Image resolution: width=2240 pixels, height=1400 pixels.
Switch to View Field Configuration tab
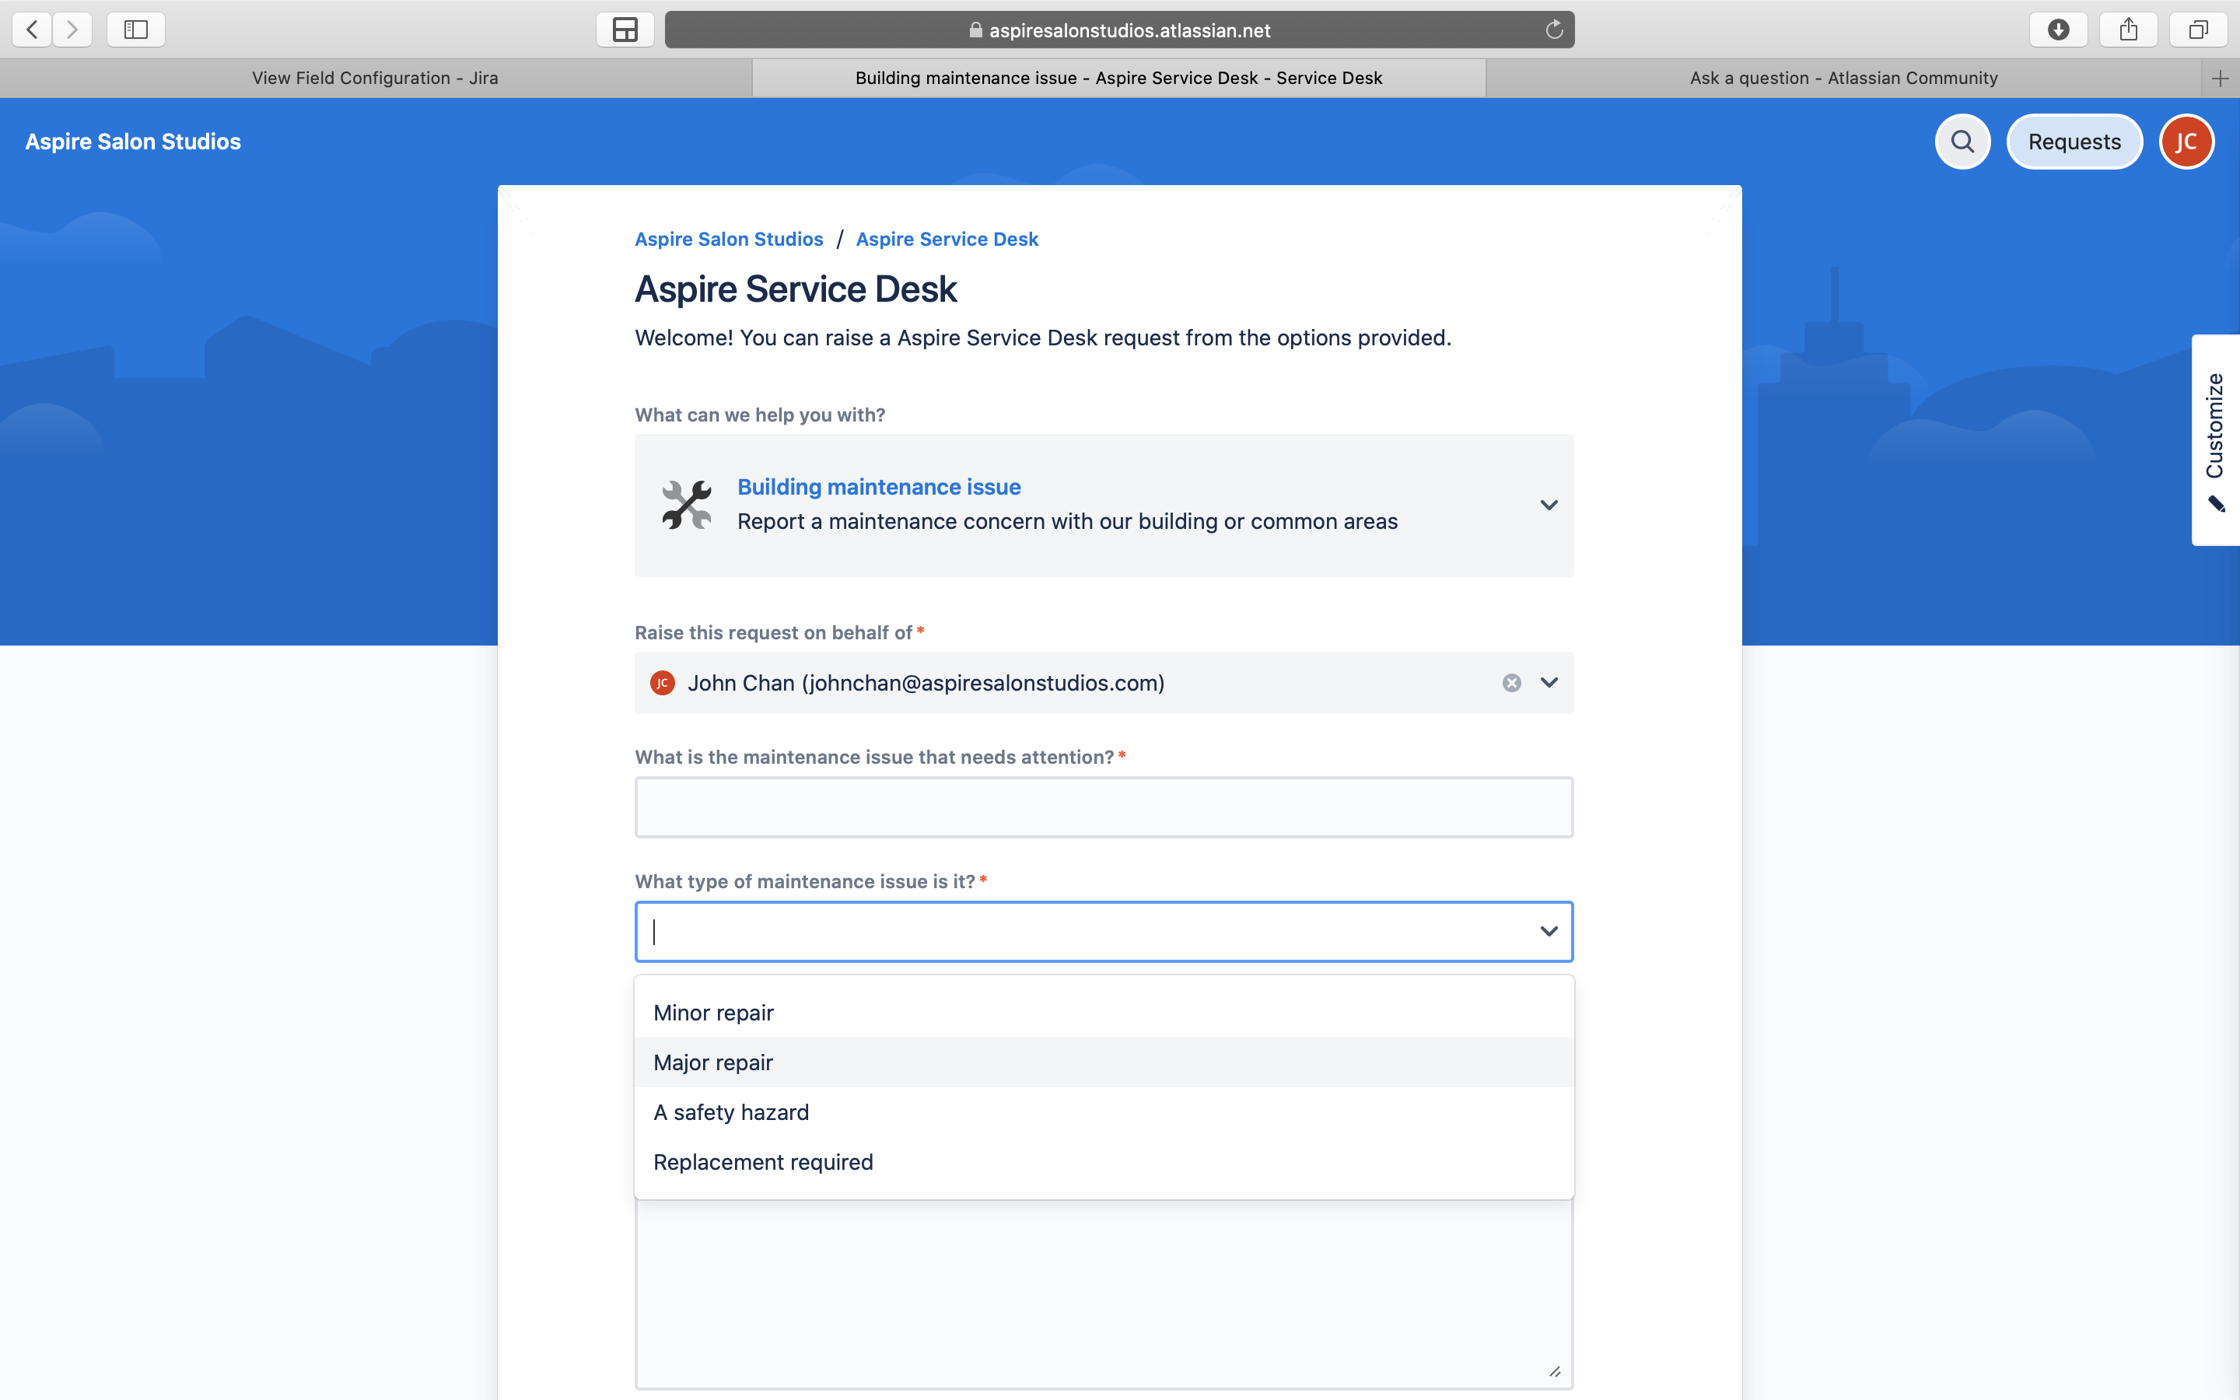(375, 78)
